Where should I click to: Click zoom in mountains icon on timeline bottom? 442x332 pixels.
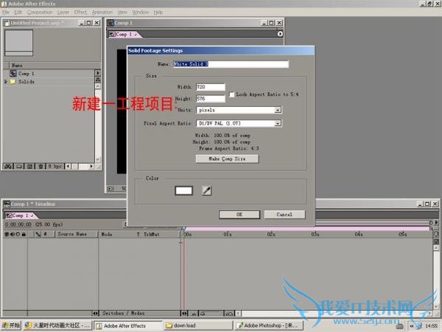[229, 314]
